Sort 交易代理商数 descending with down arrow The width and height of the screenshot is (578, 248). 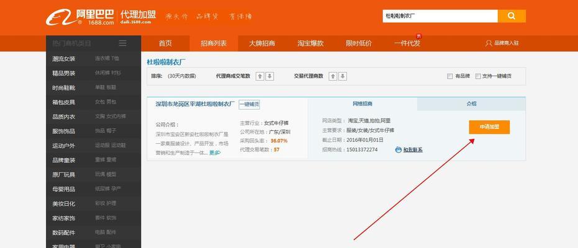pos(343,76)
